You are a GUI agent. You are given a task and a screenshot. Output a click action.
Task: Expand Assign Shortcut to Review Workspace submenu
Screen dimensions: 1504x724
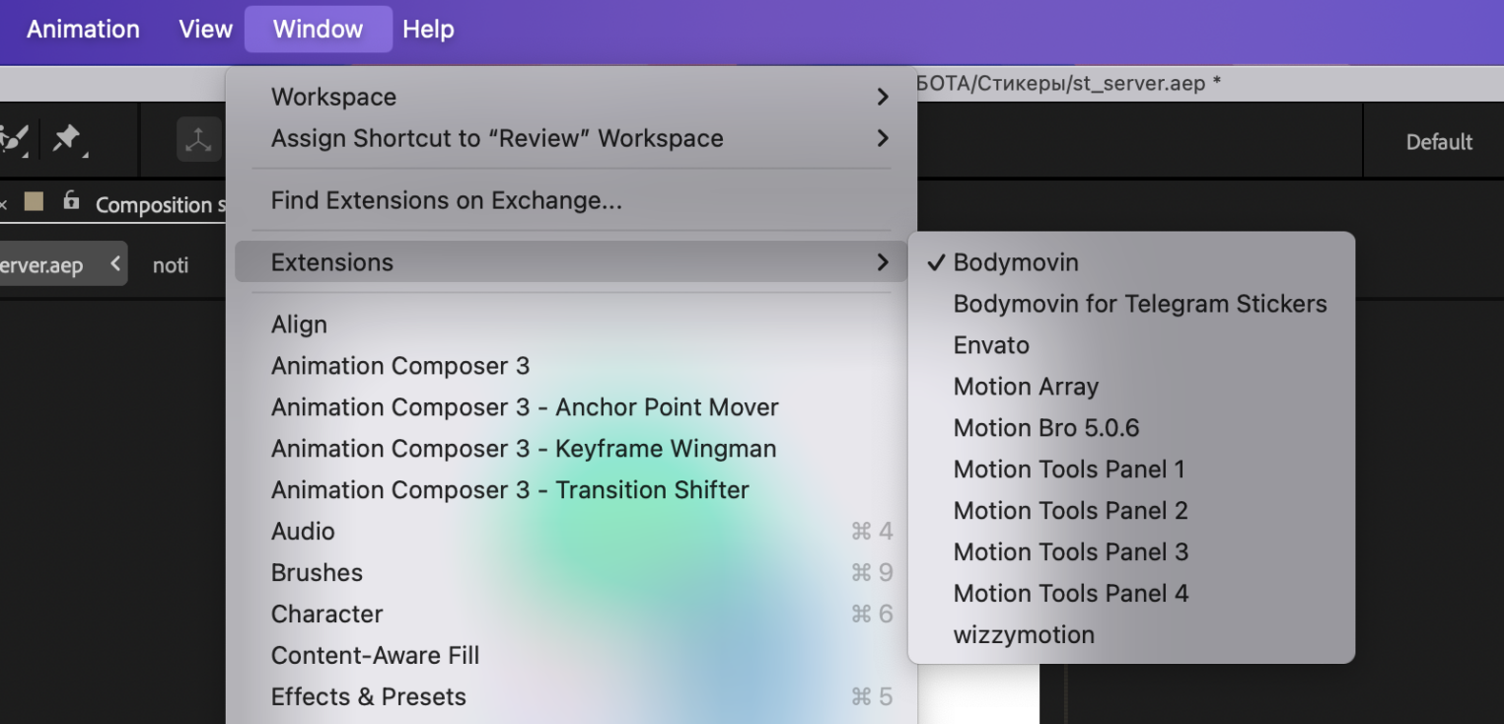[x=882, y=138]
